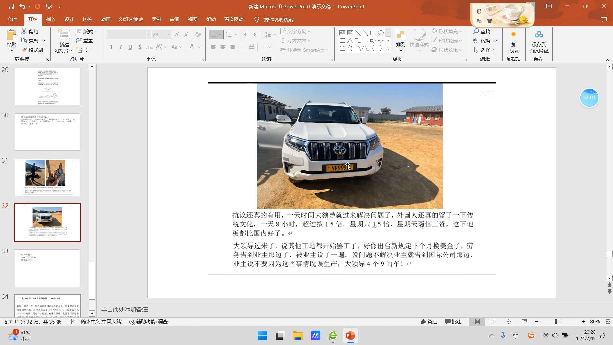Expand the Layout dropdown
Screen dimensions: 613x345
click(x=87, y=31)
